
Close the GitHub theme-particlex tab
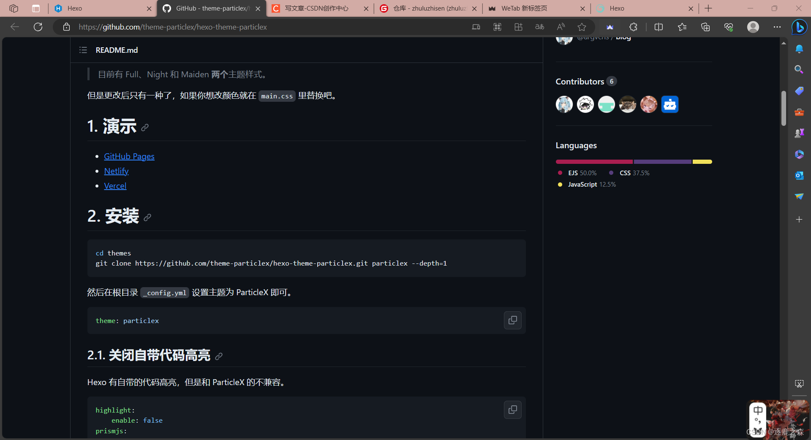[258, 8]
